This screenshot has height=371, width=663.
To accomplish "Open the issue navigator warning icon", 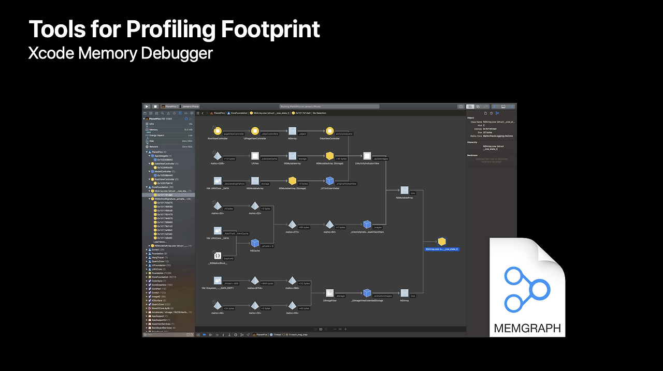I will [x=168, y=113].
